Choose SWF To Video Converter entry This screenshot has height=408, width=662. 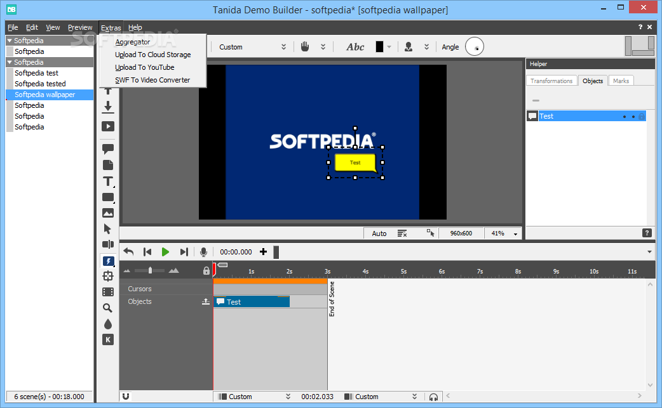coord(152,80)
